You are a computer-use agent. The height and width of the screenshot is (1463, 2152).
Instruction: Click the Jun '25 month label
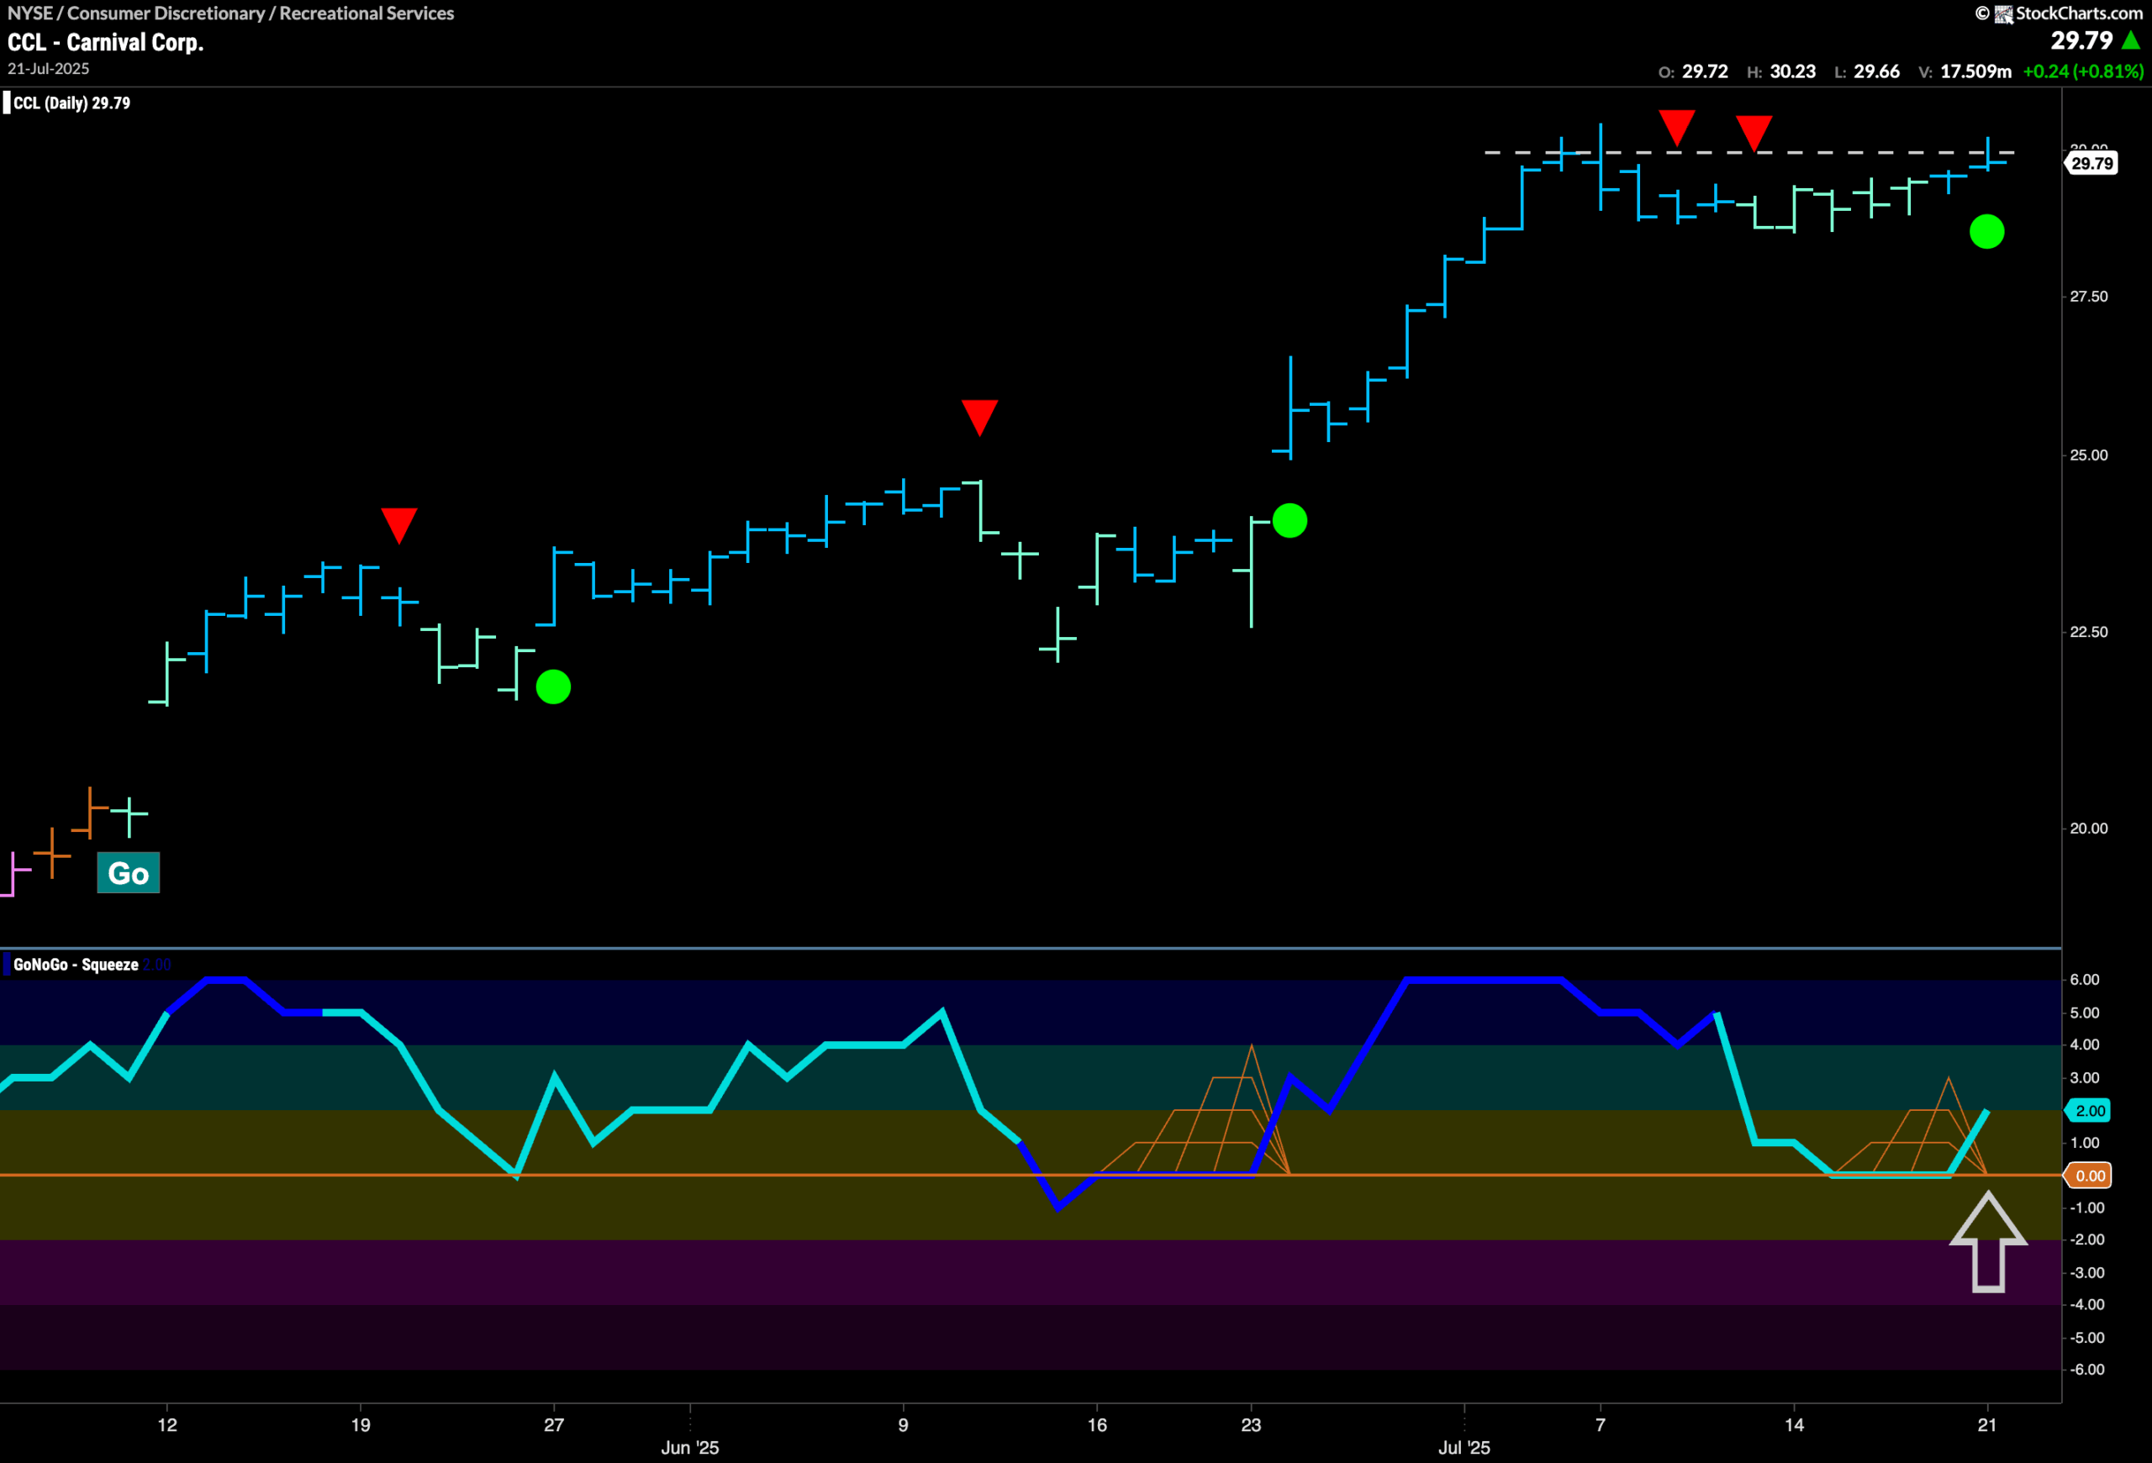click(690, 1447)
